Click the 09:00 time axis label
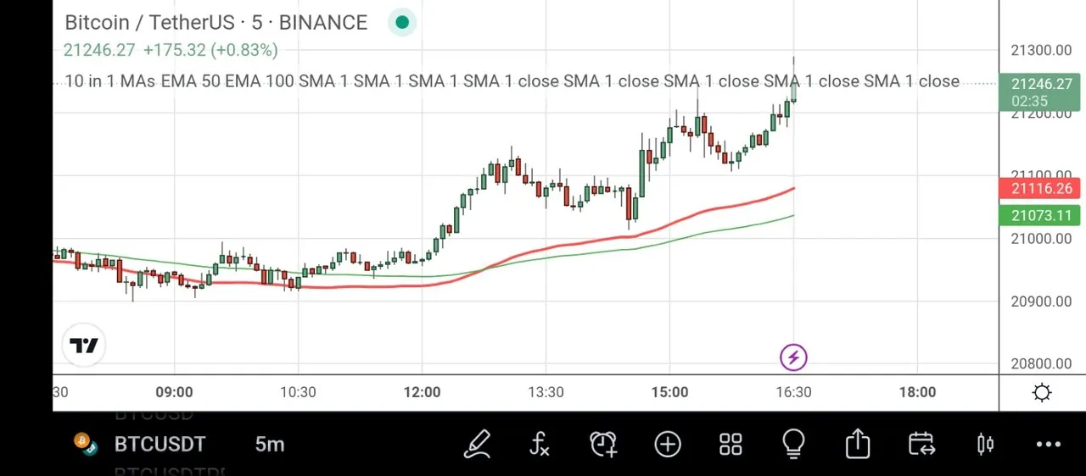 coord(175,392)
